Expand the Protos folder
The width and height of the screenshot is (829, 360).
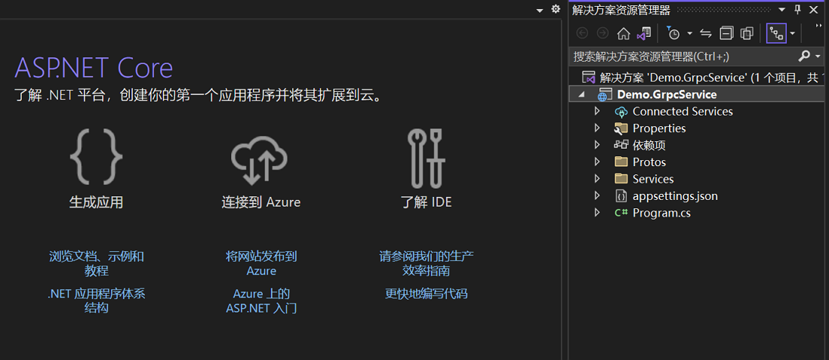[597, 162]
